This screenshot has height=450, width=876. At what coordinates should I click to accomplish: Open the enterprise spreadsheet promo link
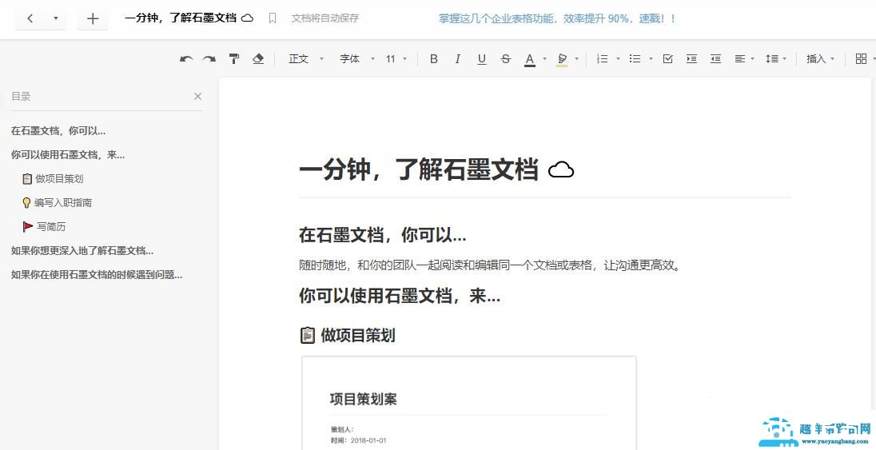557,18
